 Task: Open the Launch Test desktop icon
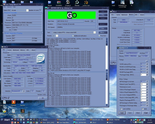(x=86, y=3)
